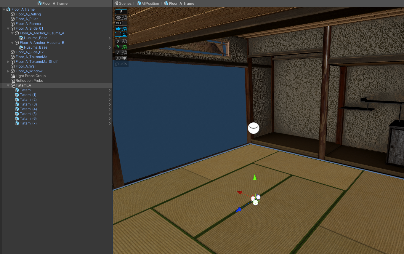Image resolution: width=404 pixels, height=254 pixels.
Task: Click the Floor_A_Ranma cube icon
Action: coord(13,24)
